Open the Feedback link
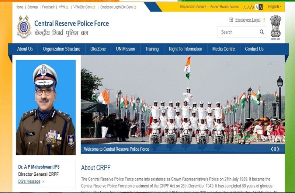The width and height of the screenshot is (295, 193). (48, 7)
